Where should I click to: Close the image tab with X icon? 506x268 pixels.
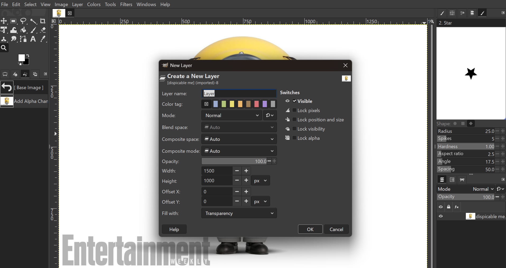point(70,13)
